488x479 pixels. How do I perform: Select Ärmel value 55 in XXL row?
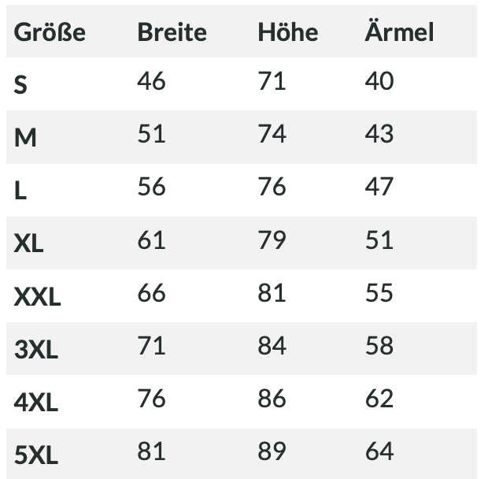tap(379, 293)
